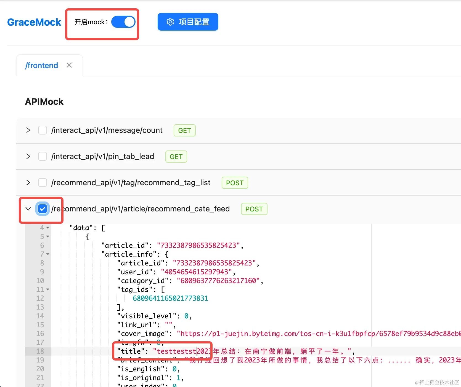Open the 项目配置 project settings button
Screen dimensions: 461x387
(x=188, y=22)
